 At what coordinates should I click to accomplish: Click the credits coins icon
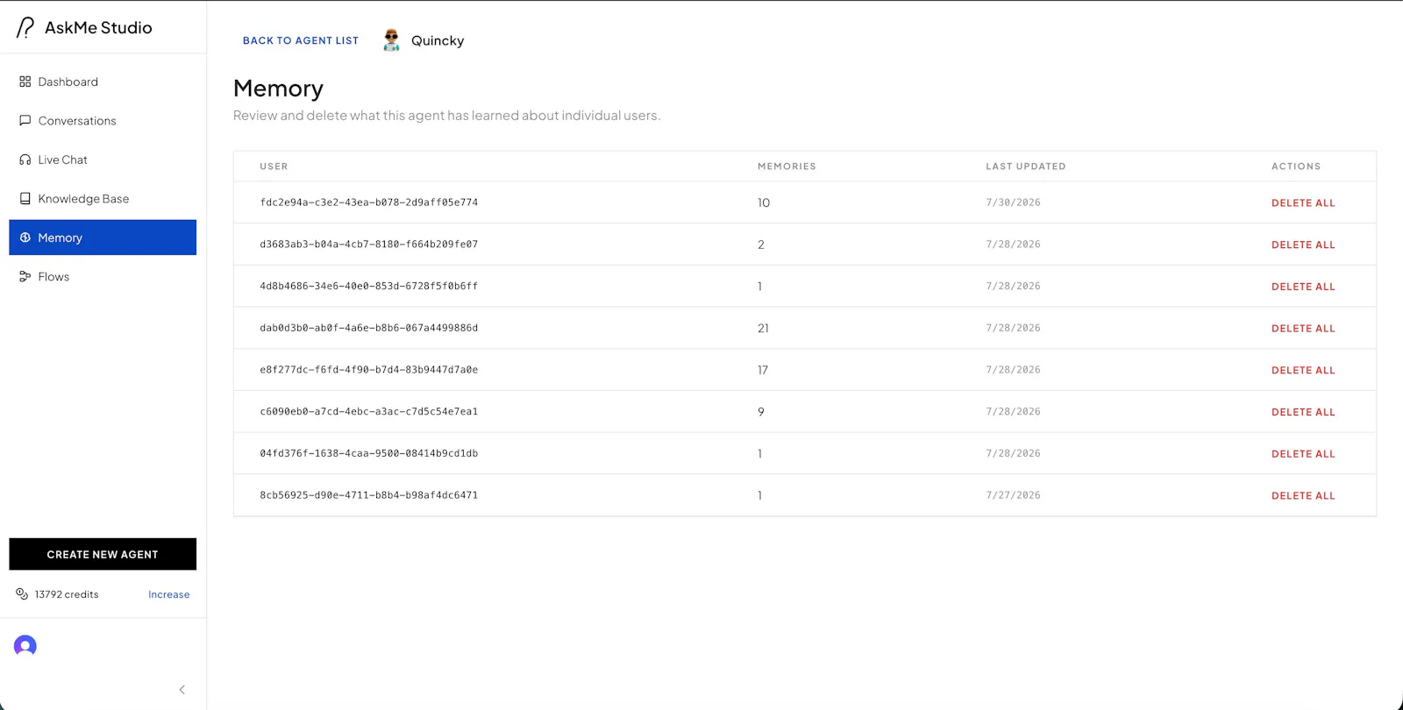(x=22, y=594)
